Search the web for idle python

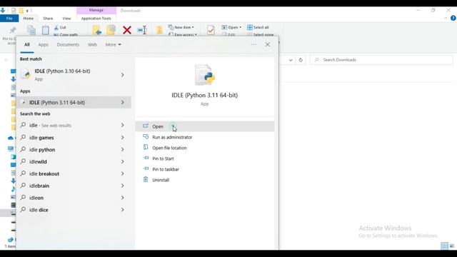pos(42,149)
